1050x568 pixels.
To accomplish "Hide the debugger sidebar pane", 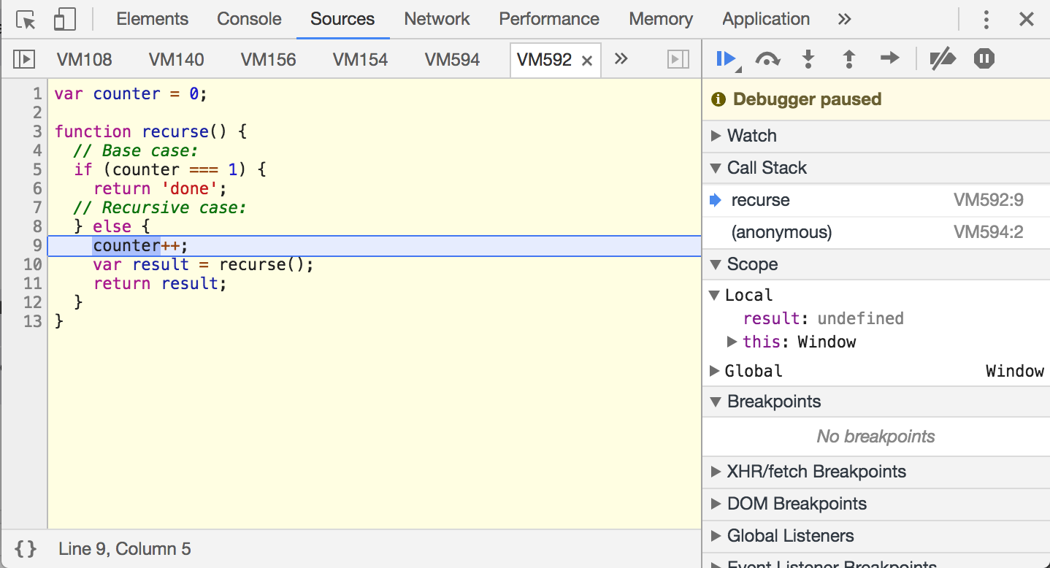I will [x=678, y=59].
